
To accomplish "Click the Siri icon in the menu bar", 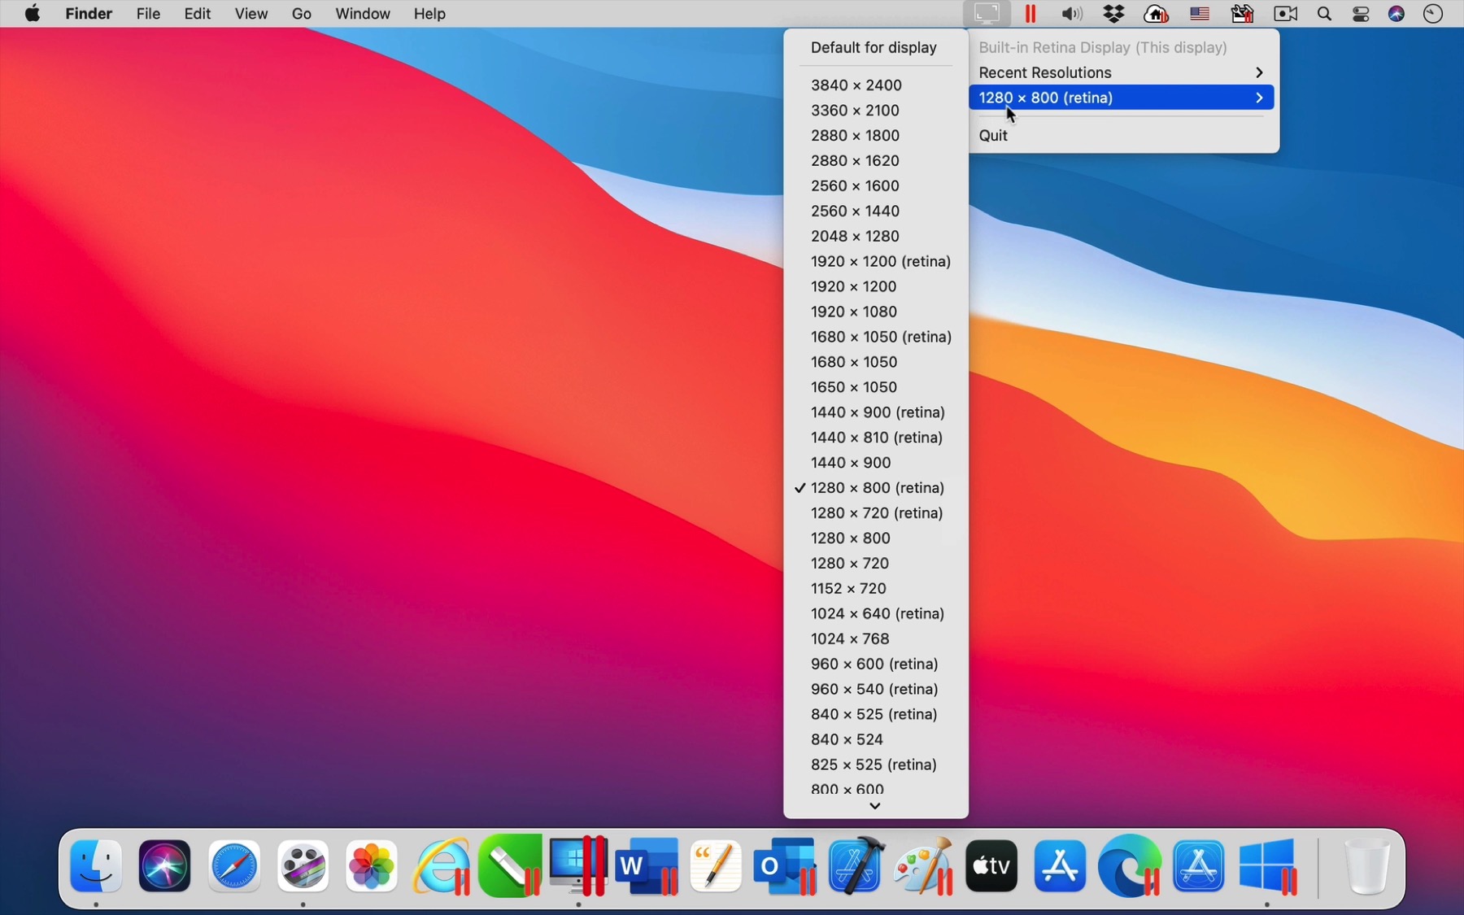I will tap(1396, 14).
